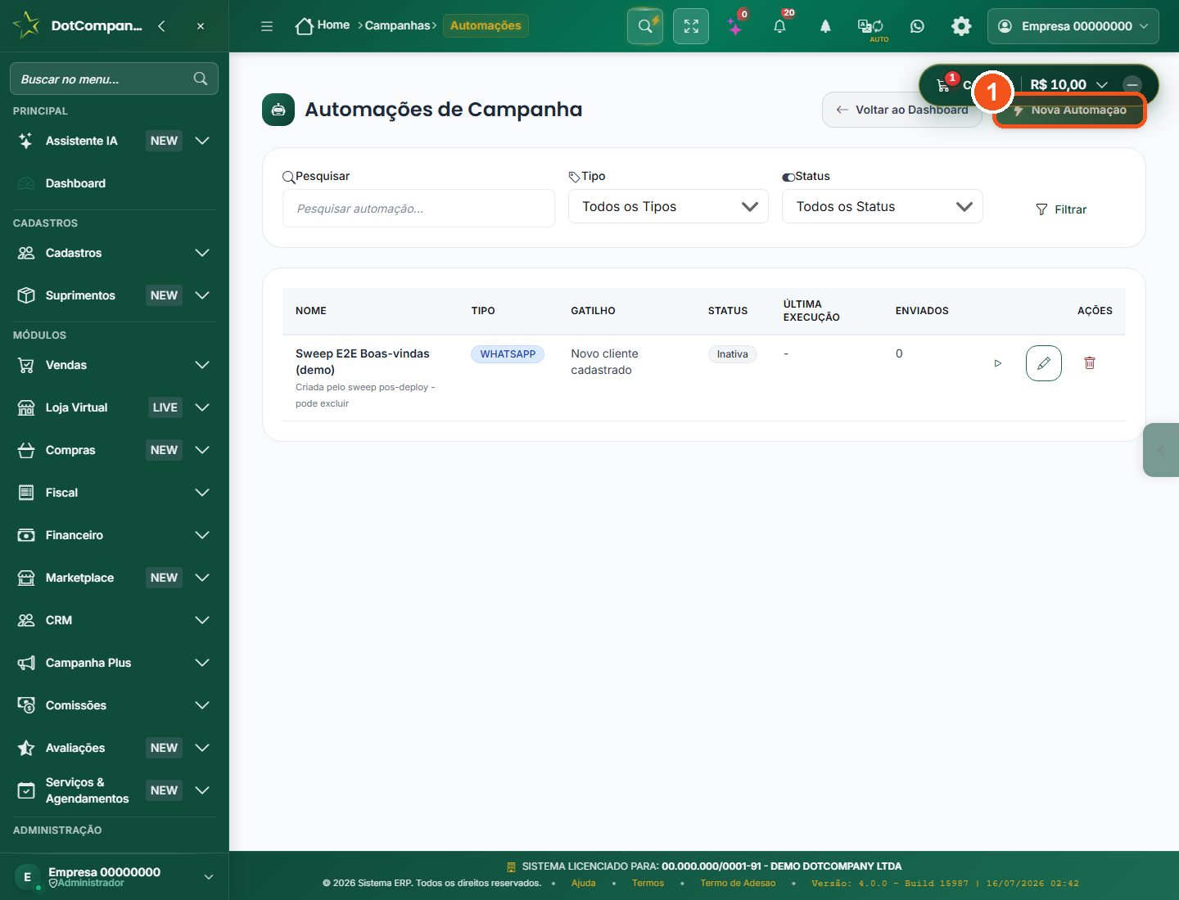
Task: Expand Loja Virtual sidebar menu
Action: pyautogui.click(x=115, y=407)
